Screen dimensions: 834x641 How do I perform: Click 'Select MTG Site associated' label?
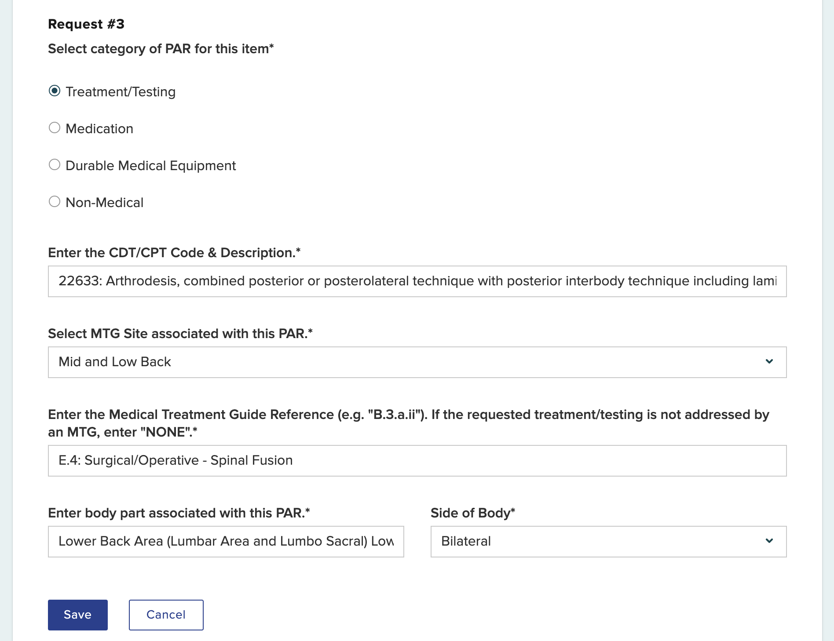pyautogui.click(x=180, y=334)
